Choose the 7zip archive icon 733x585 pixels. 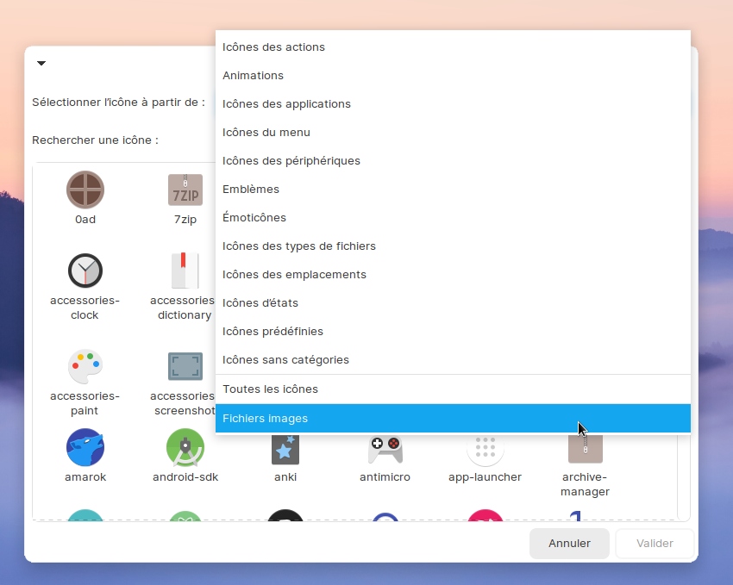[x=185, y=190]
